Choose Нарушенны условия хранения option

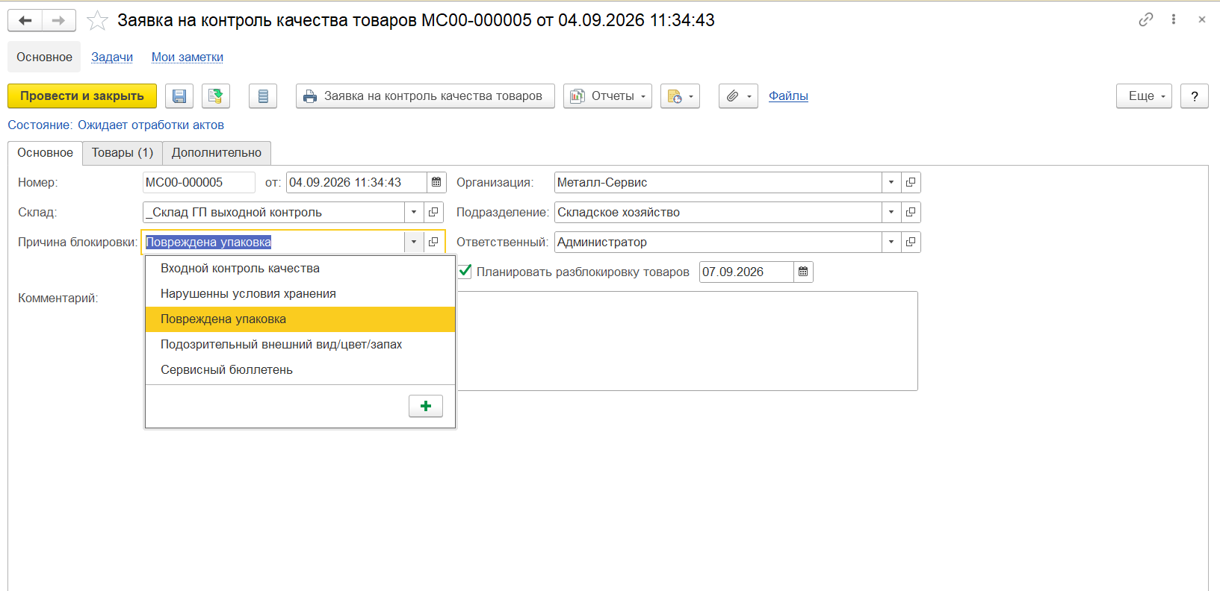[300, 294]
